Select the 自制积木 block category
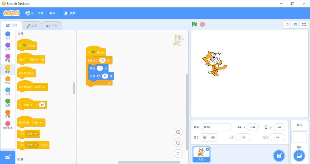This screenshot has width=310, height=164. (8, 125)
